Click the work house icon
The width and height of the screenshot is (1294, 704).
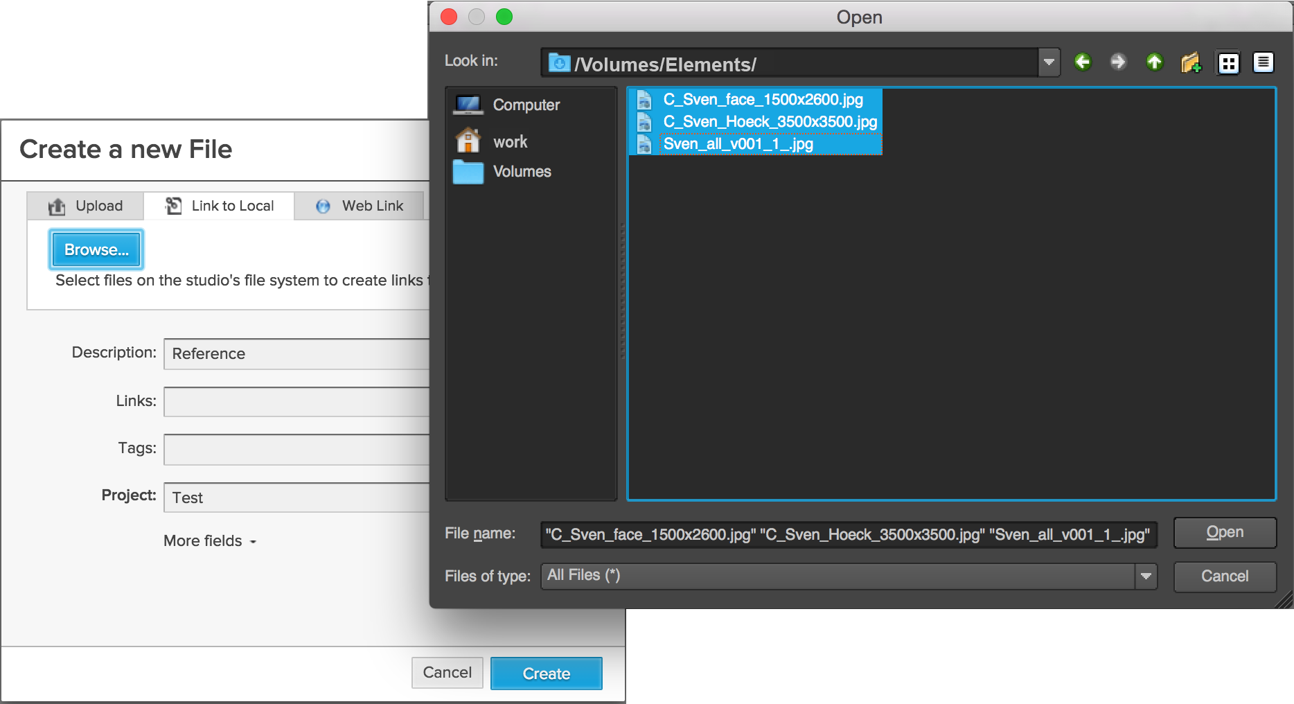coord(468,141)
